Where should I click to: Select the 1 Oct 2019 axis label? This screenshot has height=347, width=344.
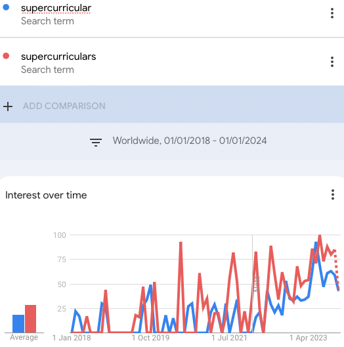pos(150,338)
